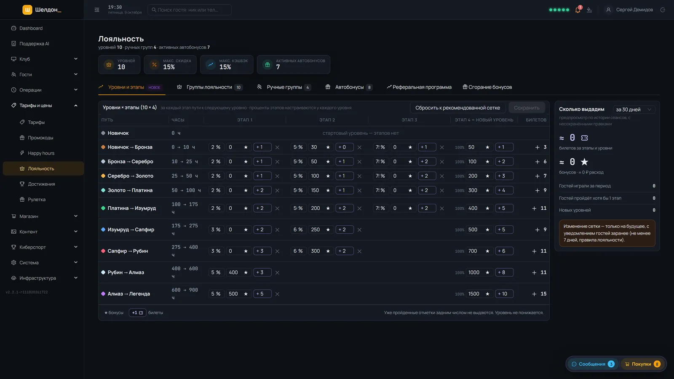Edit stage 1 percent in Рубин → Алмаз row
Image resolution: width=674 pixels, height=379 pixels.
(x=216, y=272)
